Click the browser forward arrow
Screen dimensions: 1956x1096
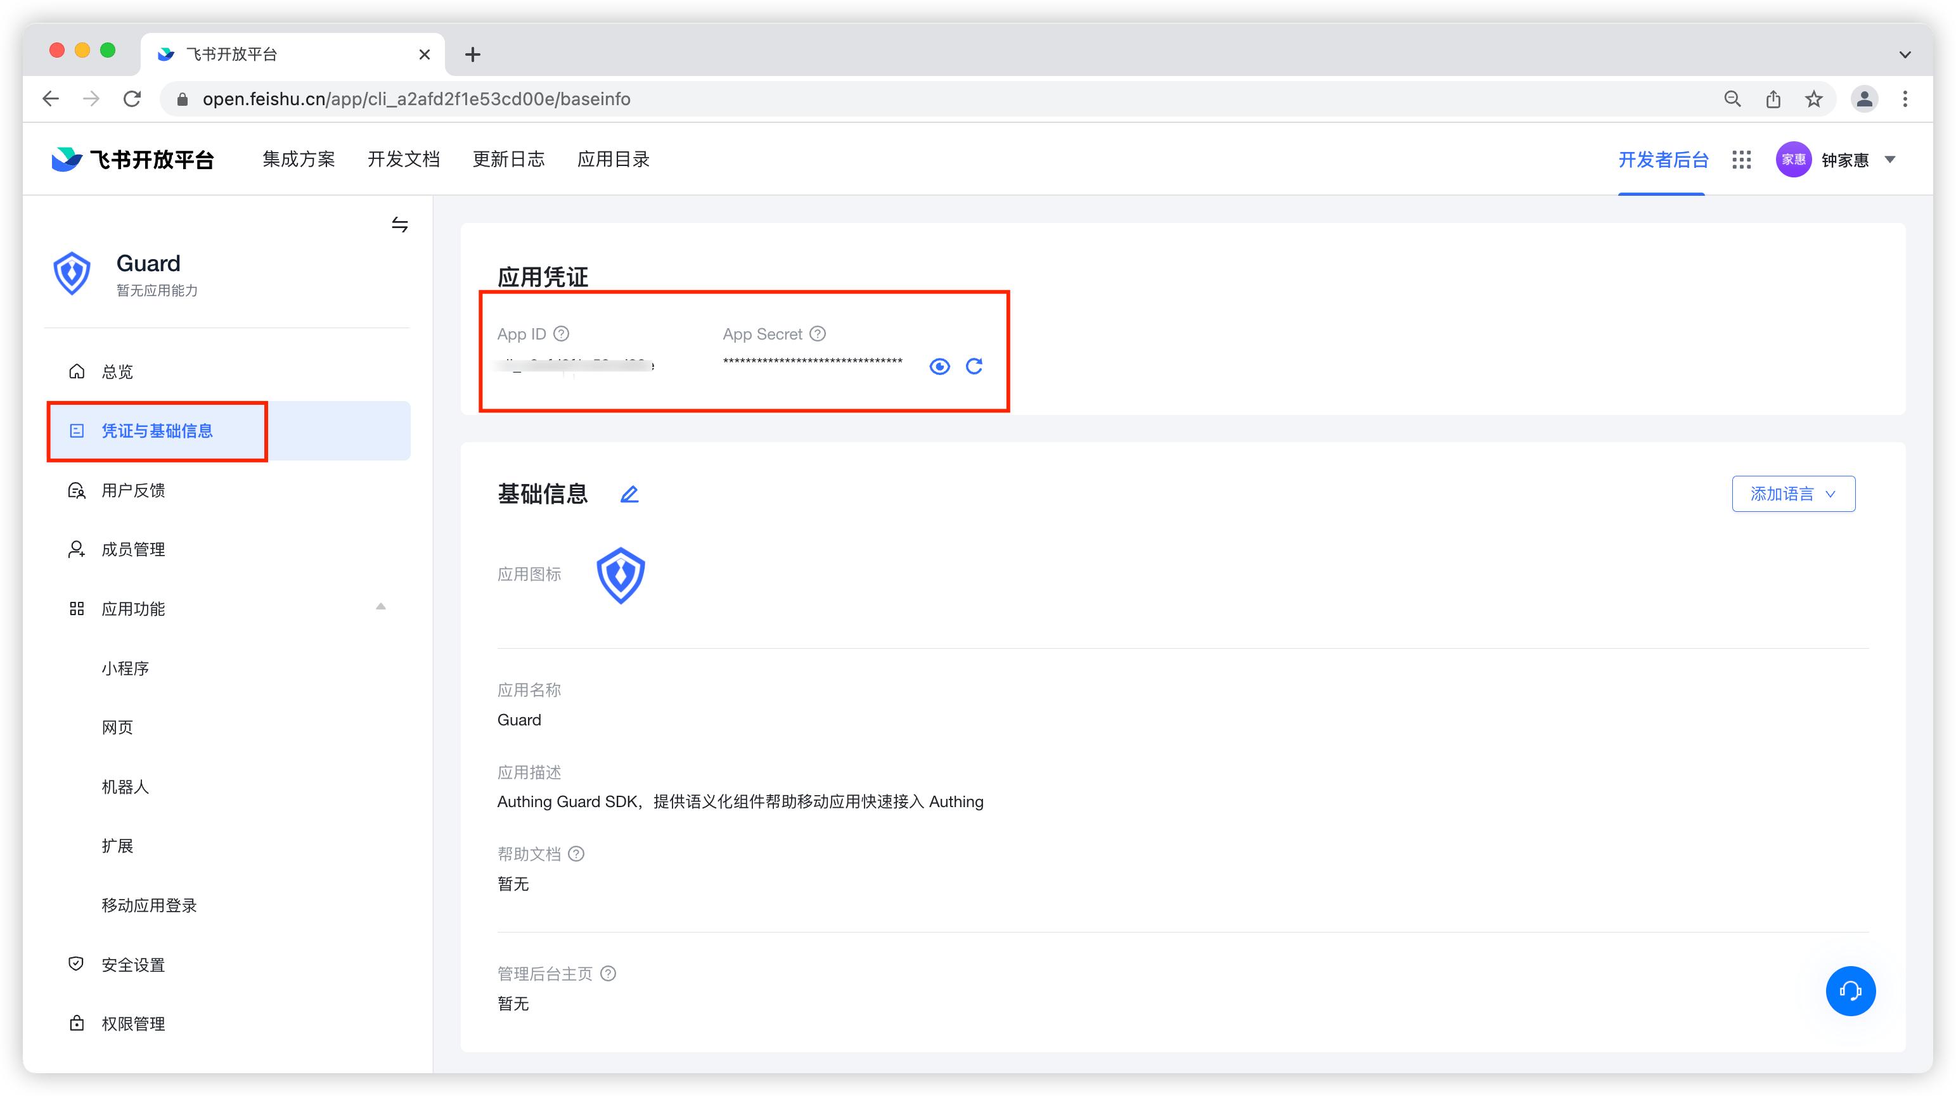[x=91, y=99]
